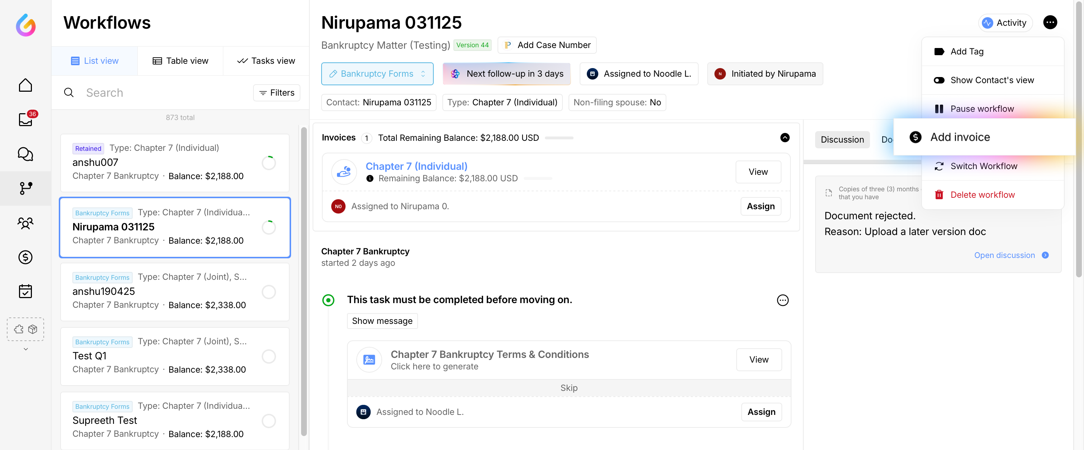Open the Home icon in sidebar

point(25,85)
